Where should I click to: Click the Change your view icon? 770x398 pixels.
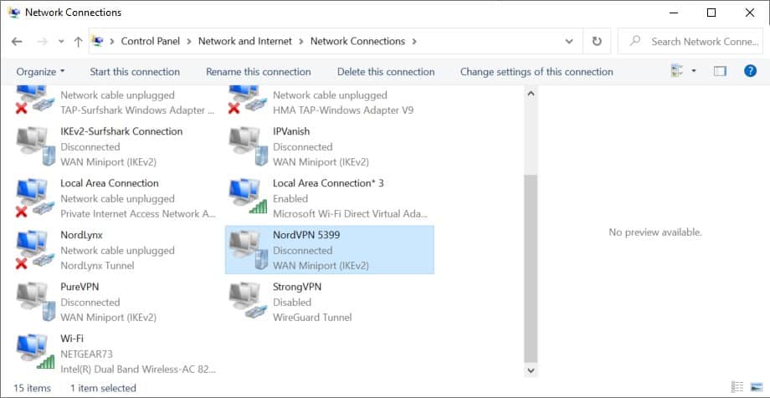pyautogui.click(x=677, y=72)
